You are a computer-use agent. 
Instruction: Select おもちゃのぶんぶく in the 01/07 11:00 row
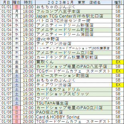click(74, 80)
